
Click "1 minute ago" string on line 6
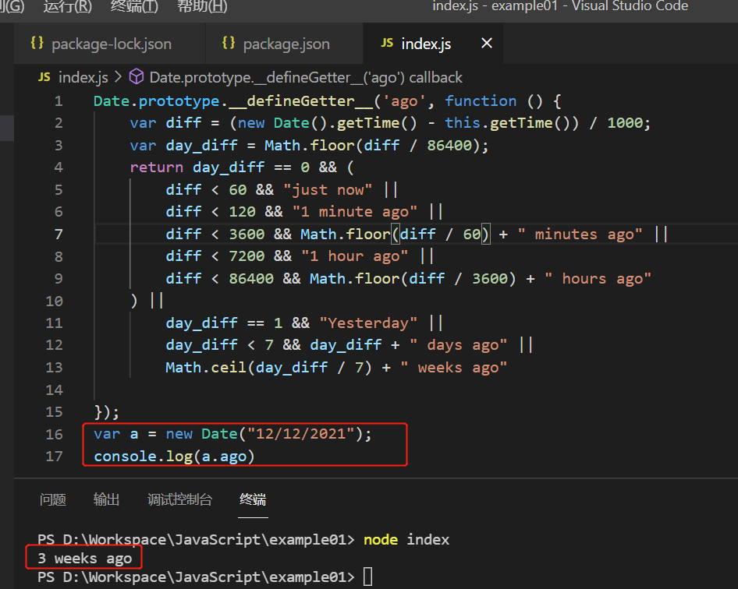(x=355, y=212)
